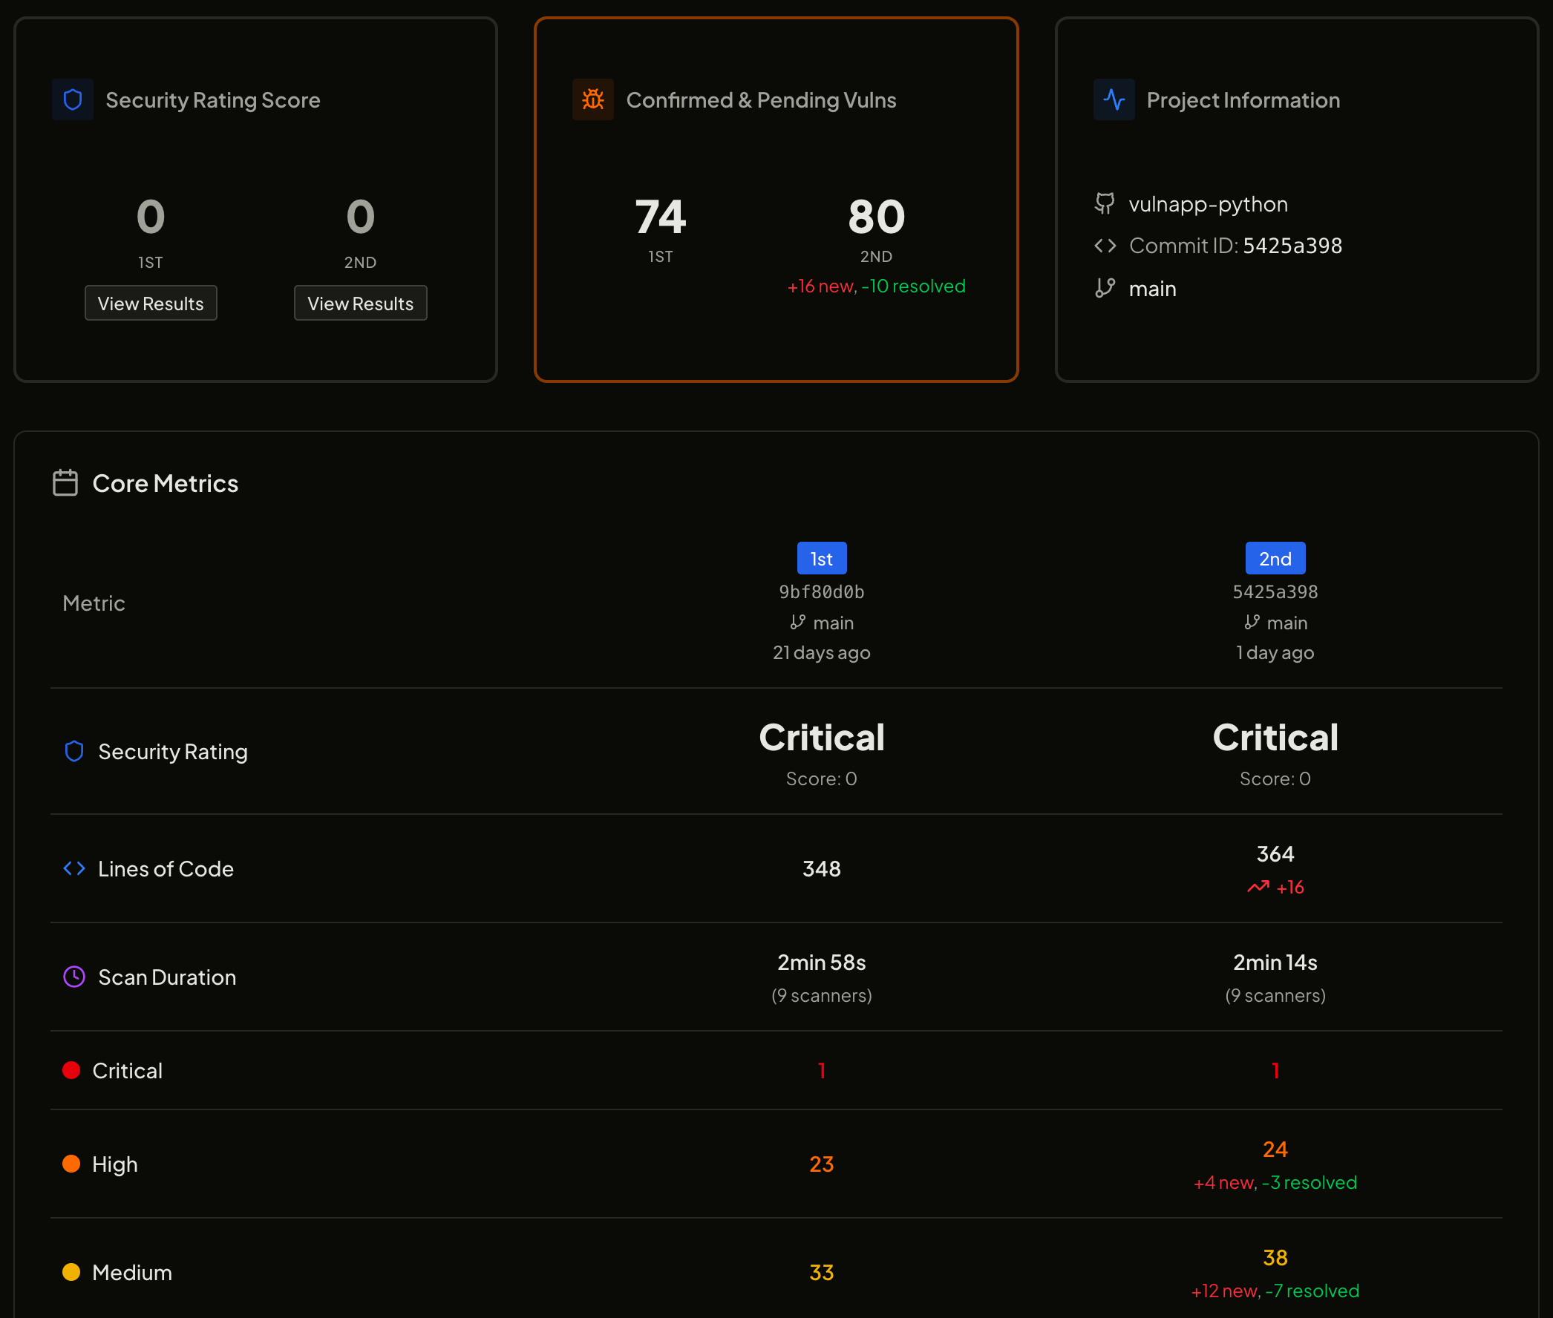Select the blue 2nd scan badge
The height and width of the screenshot is (1318, 1553).
coord(1274,559)
